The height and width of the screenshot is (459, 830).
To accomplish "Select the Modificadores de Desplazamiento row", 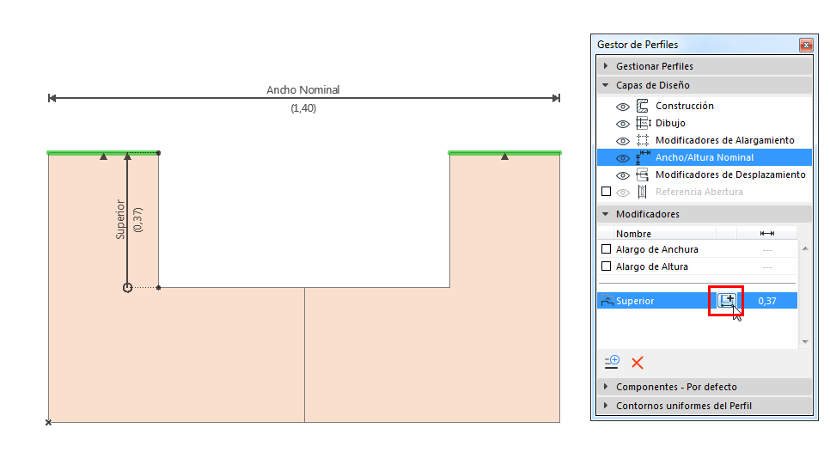I will pyautogui.click(x=705, y=174).
